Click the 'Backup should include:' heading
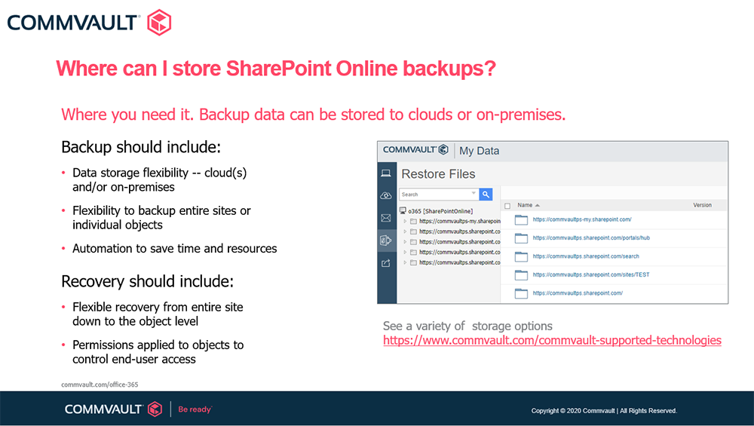Screen dimensions: 754x426 (x=141, y=147)
